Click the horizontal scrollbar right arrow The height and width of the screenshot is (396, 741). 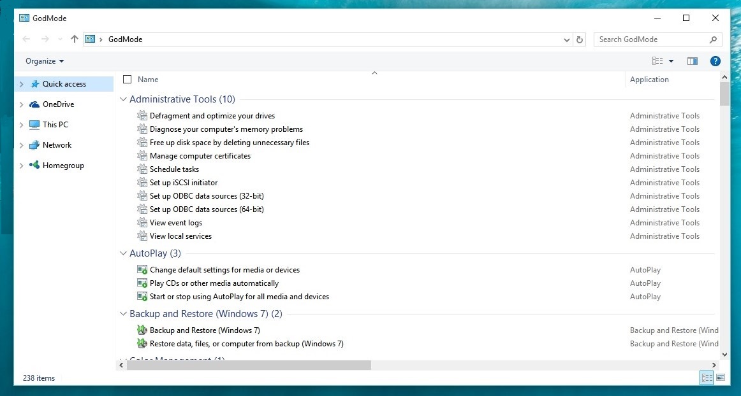click(x=714, y=365)
